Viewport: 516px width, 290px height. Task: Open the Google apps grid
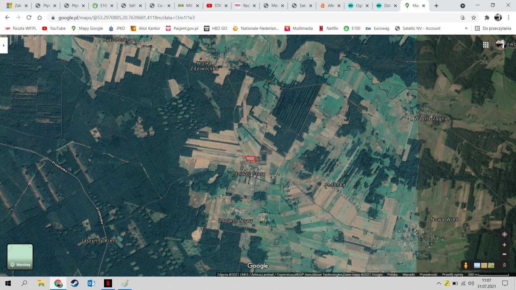[486, 45]
